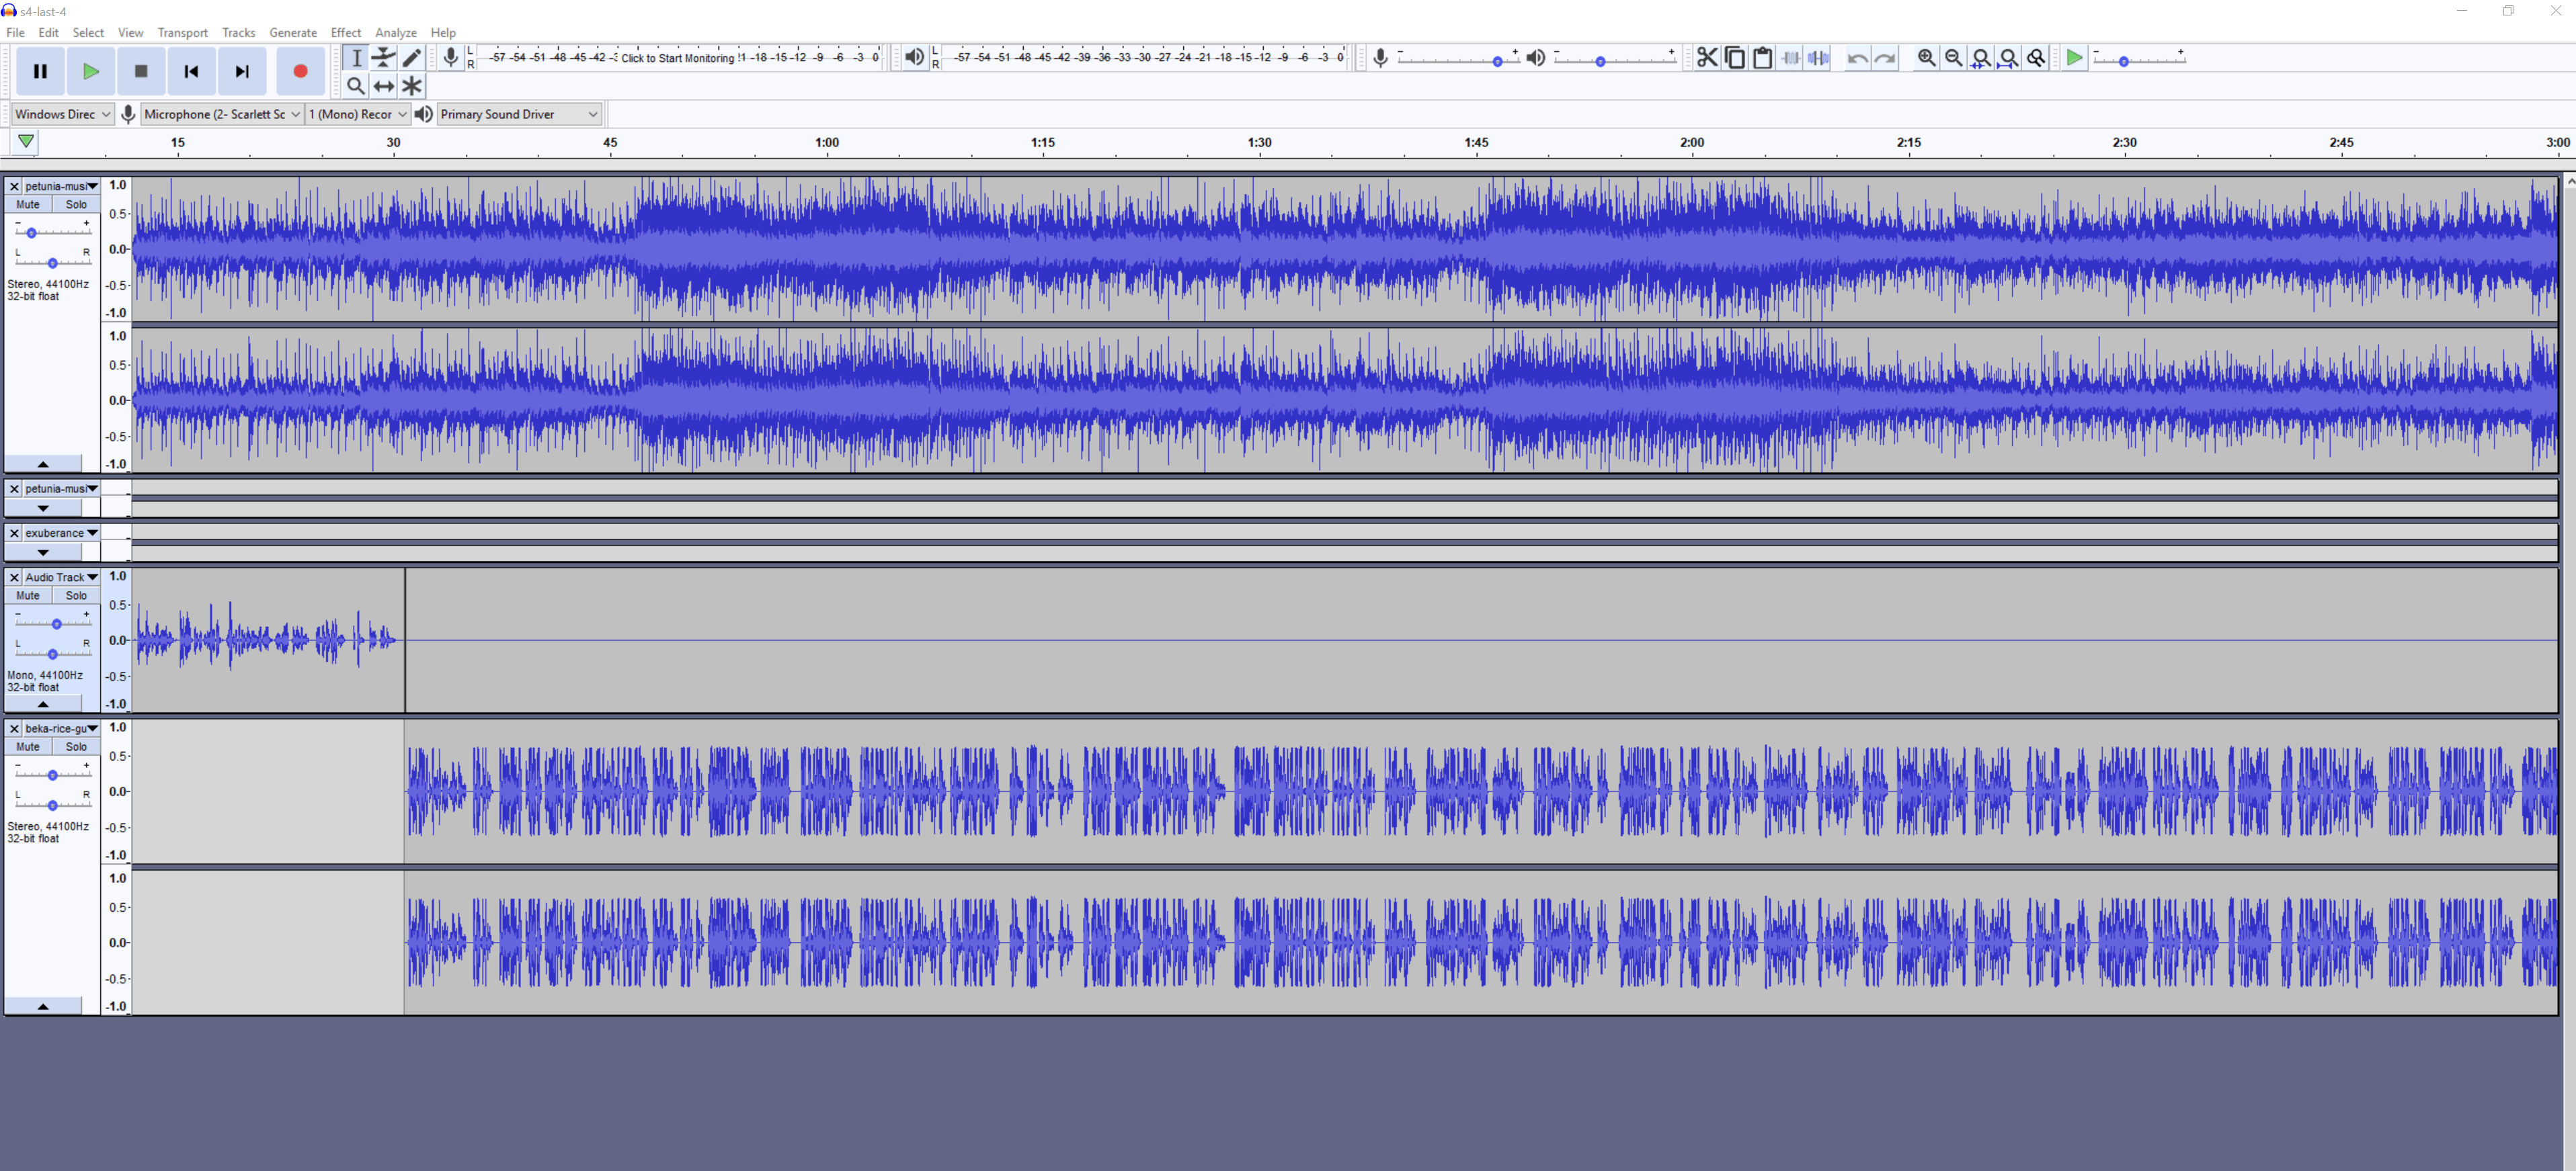Open the Effect menu
The width and height of the screenshot is (2576, 1171).
point(345,32)
